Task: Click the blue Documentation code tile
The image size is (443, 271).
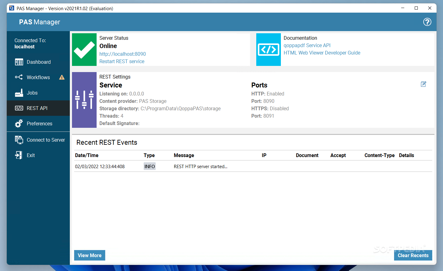Action: (x=269, y=50)
